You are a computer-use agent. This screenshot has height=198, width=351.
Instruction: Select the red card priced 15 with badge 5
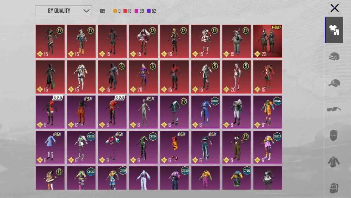click(205, 77)
